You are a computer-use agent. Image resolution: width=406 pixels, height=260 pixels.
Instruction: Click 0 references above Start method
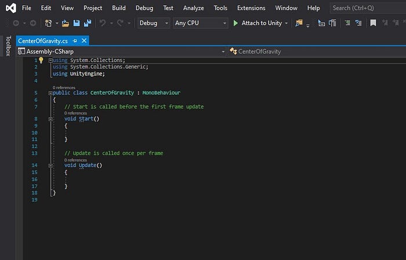pos(75,113)
